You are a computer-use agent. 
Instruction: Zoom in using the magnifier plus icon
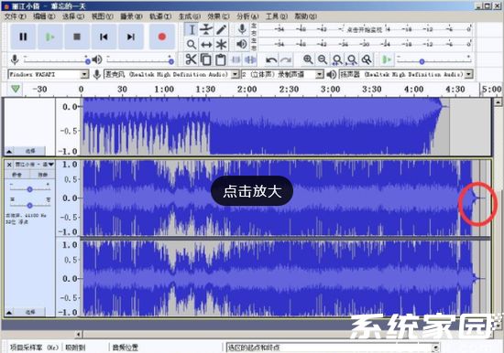(308, 59)
